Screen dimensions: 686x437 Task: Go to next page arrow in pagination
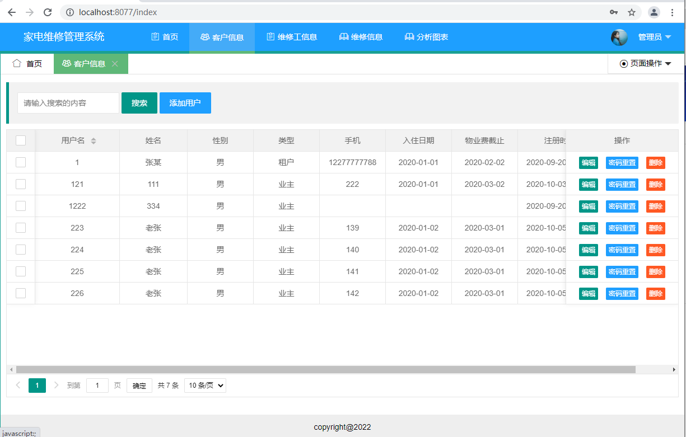(x=56, y=385)
